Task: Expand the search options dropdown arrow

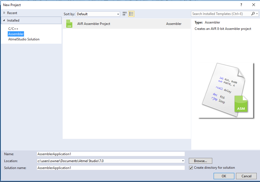Action: (x=257, y=14)
